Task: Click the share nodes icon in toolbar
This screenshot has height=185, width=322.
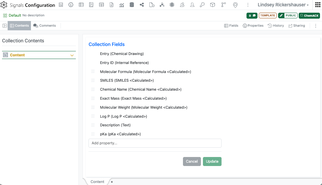Action: (x=142, y=5)
